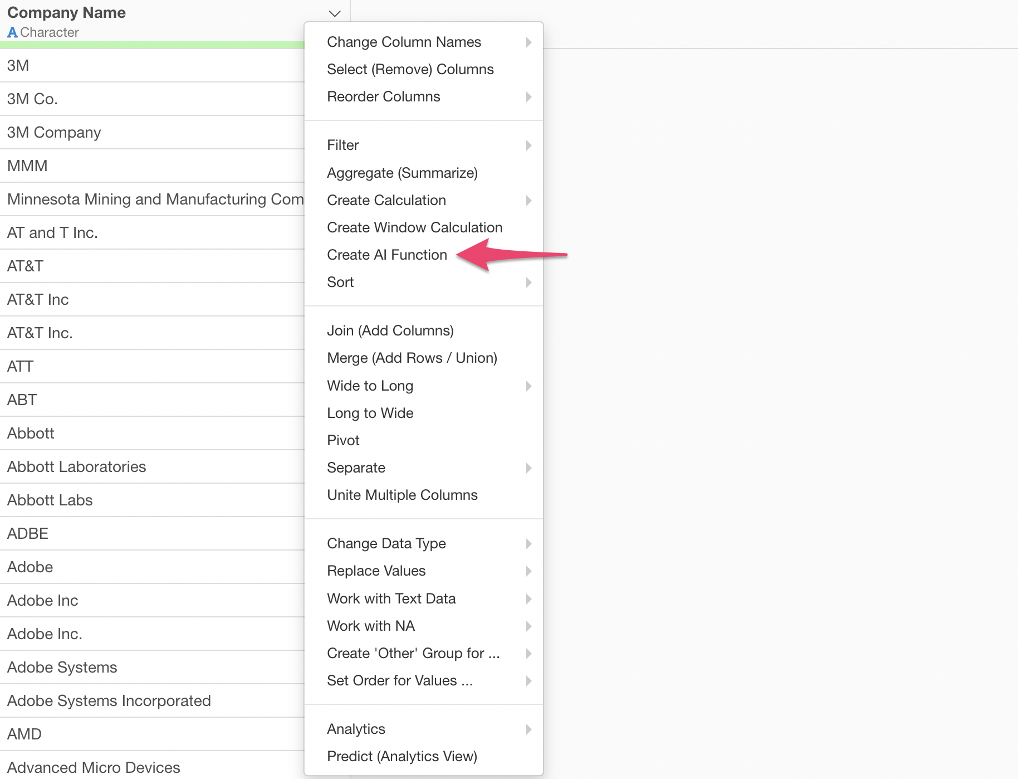Select the Pivot menu entry
Viewport: 1018px width, 779px height.
click(x=343, y=440)
